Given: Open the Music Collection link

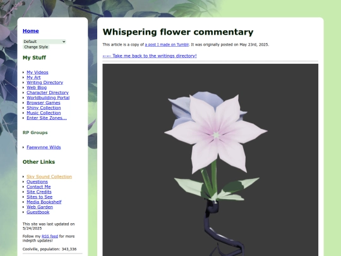Looking at the screenshot, I should [x=44, y=113].
